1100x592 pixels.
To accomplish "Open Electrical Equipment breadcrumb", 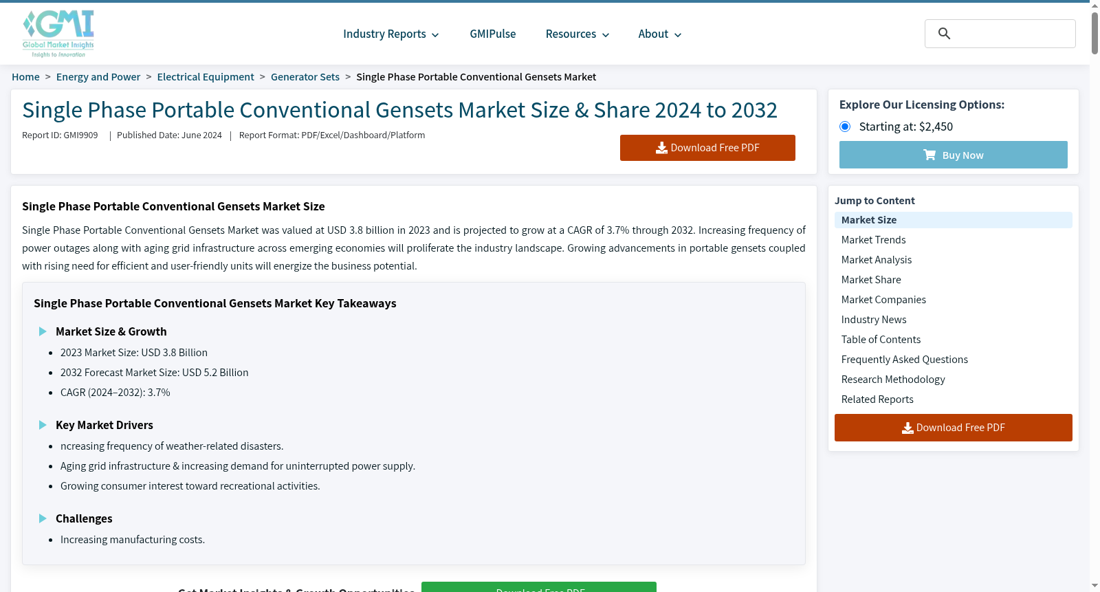I will point(206,77).
